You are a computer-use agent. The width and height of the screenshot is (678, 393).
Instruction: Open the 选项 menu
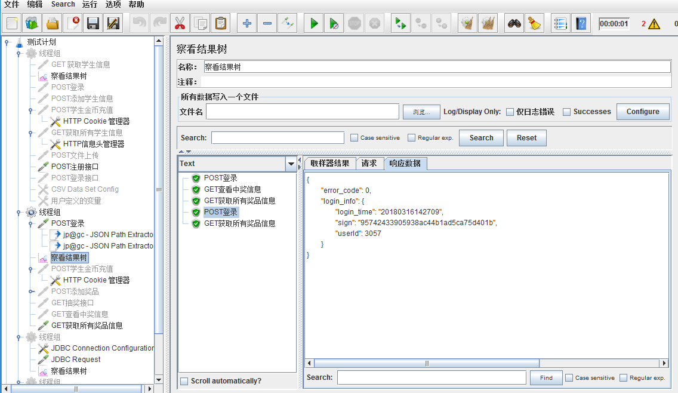point(113,4)
